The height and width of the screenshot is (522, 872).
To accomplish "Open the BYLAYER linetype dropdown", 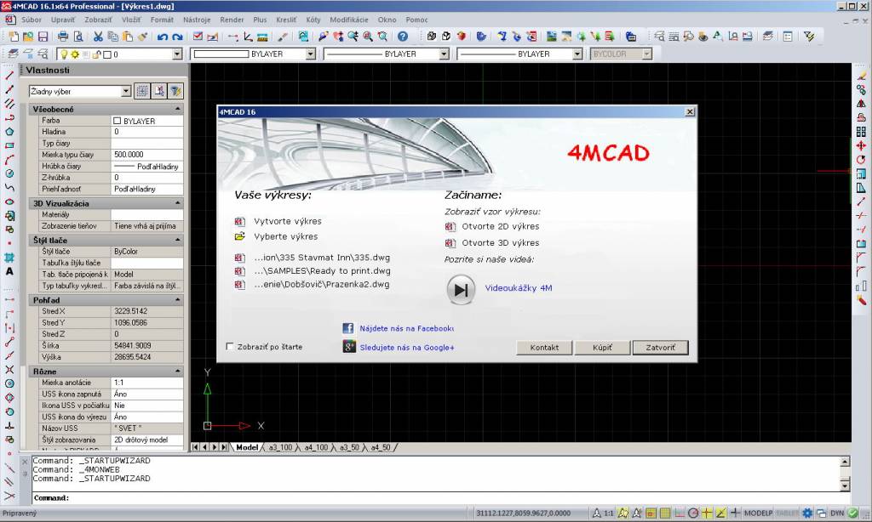I will point(444,54).
